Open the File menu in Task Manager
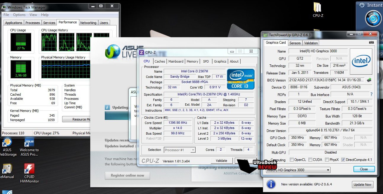Image resolution: width=383 pixels, height=194 pixels. tap(6, 15)
